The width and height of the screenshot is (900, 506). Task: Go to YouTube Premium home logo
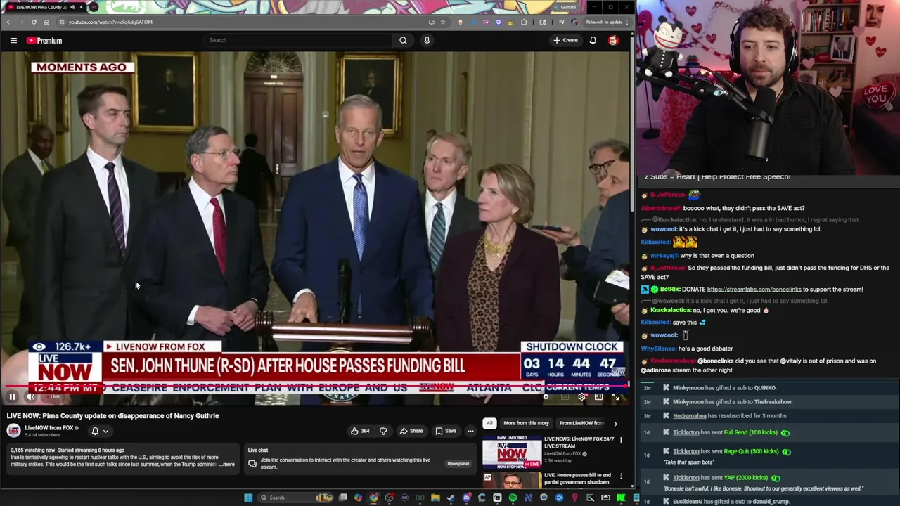click(44, 41)
